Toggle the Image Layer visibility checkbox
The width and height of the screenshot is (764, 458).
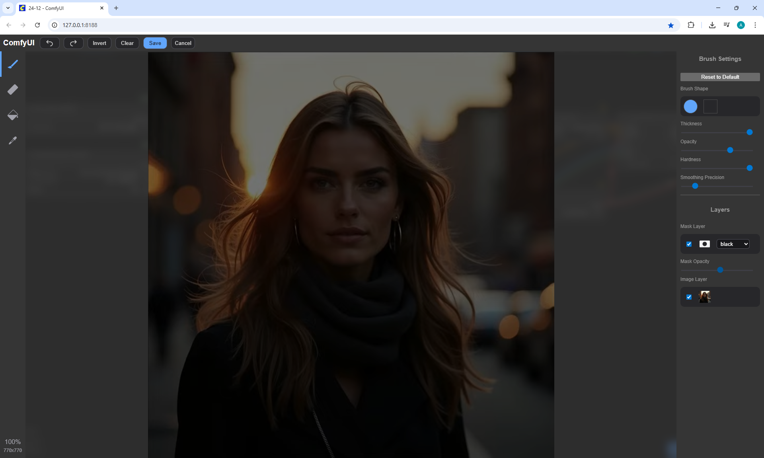pyautogui.click(x=689, y=297)
